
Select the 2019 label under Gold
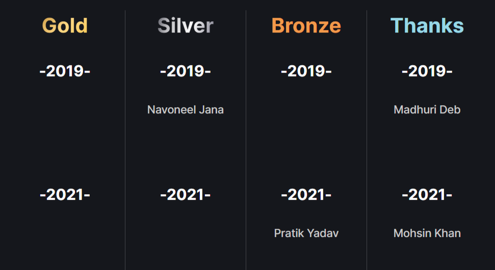(65, 71)
